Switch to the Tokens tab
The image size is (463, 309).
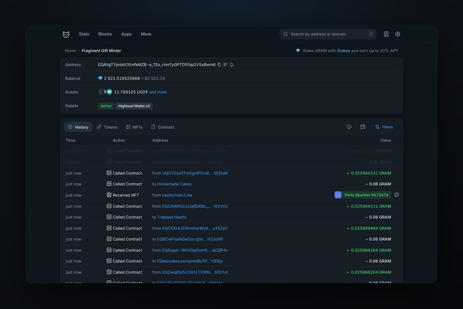click(107, 127)
